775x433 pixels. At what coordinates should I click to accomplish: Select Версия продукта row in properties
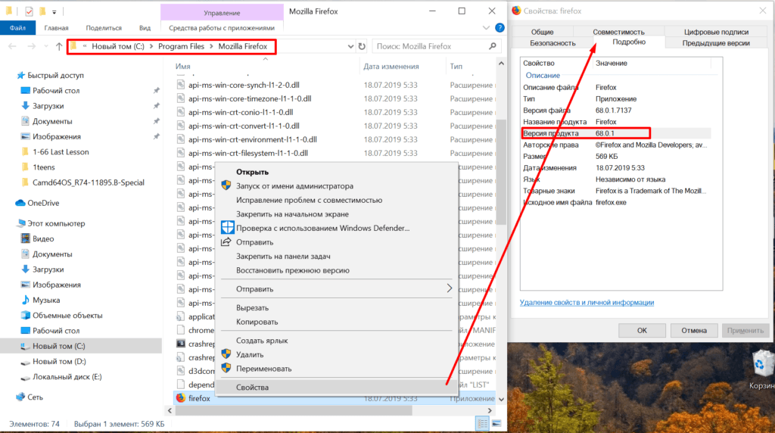(616, 133)
